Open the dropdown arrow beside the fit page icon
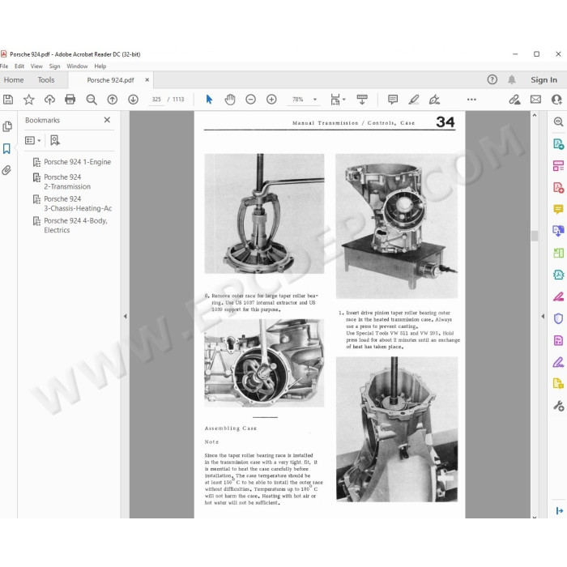 [x=344, y=99]
